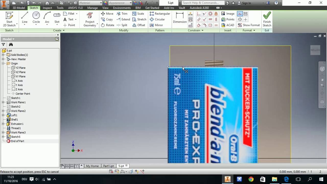
Task: Expand the Constrain panel dropdown
Action: coord(196,30)
